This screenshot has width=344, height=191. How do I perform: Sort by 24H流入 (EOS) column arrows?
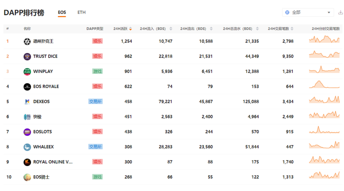[171, 29]
